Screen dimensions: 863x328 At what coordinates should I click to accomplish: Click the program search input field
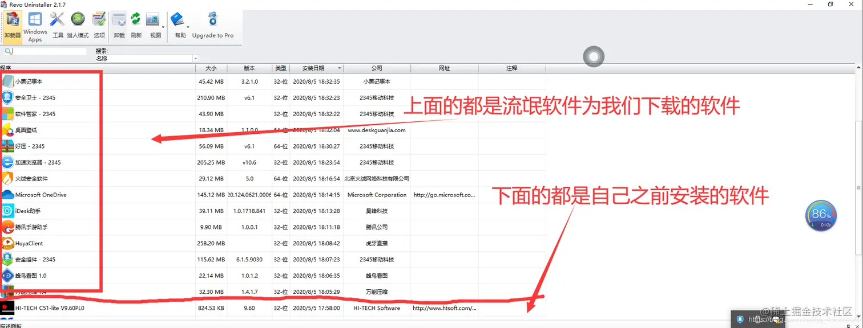50,51
